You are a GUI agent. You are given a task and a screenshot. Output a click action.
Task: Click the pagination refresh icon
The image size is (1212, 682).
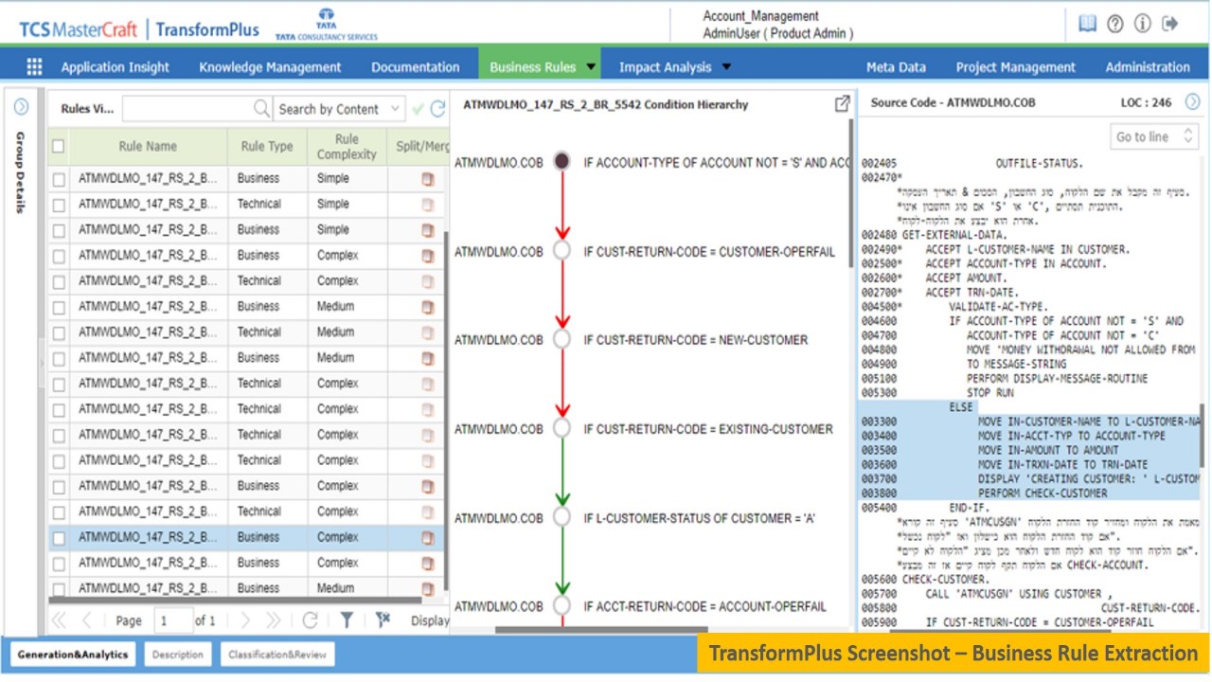(x=310, y=620)
